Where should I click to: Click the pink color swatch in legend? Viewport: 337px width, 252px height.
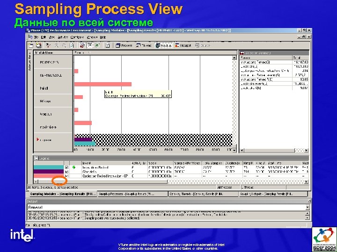point(49,176)
